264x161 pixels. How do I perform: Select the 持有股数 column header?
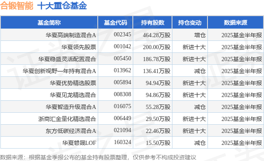click(153, 23)
